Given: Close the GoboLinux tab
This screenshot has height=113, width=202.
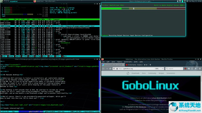Looking at the screenshot, I should [x=123, y=65].
